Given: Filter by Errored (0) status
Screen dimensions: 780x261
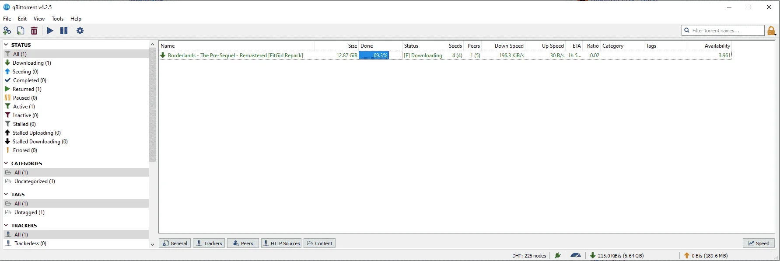Looking at the screenshot, I should point(25,150).
